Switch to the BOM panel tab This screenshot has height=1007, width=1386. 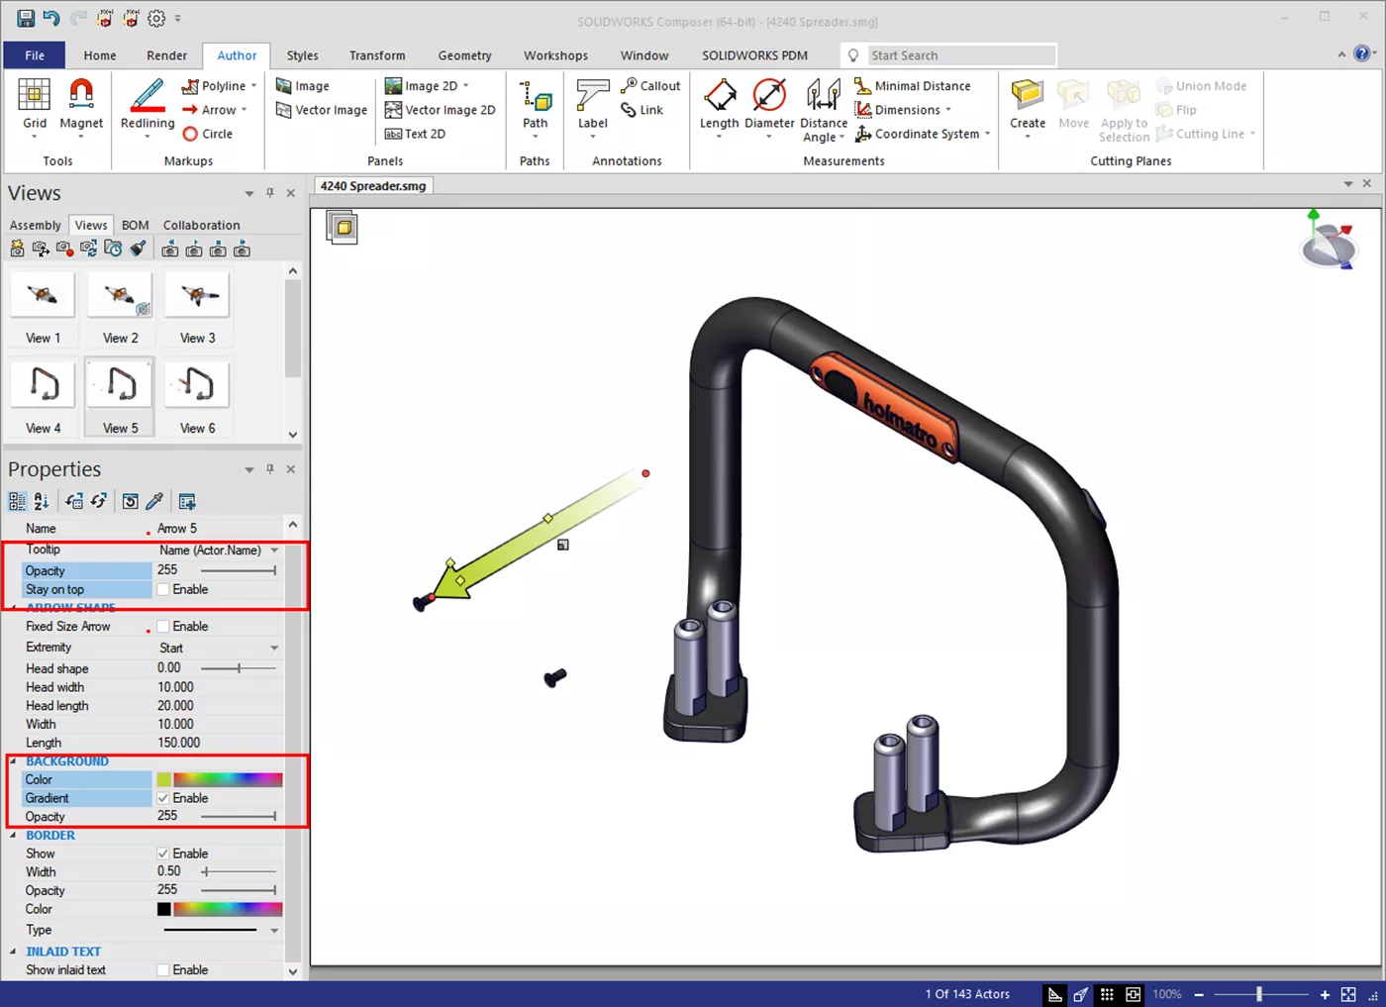(x=136, y=225)
